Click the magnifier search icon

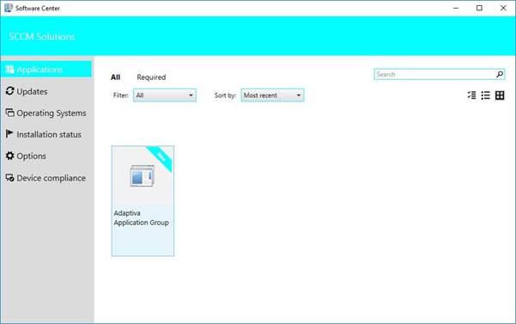(500, 74)
